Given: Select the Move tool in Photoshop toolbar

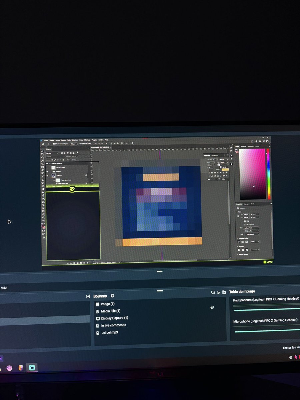Looking at the screenshot, I should click(x=42, y=151).
